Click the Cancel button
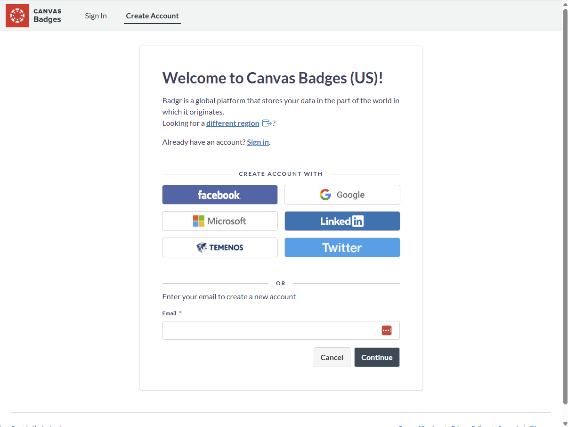 (x=332, y=357)
